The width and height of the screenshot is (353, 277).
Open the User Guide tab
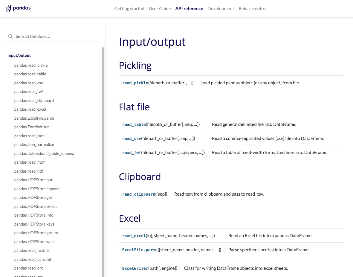(160, 9)
